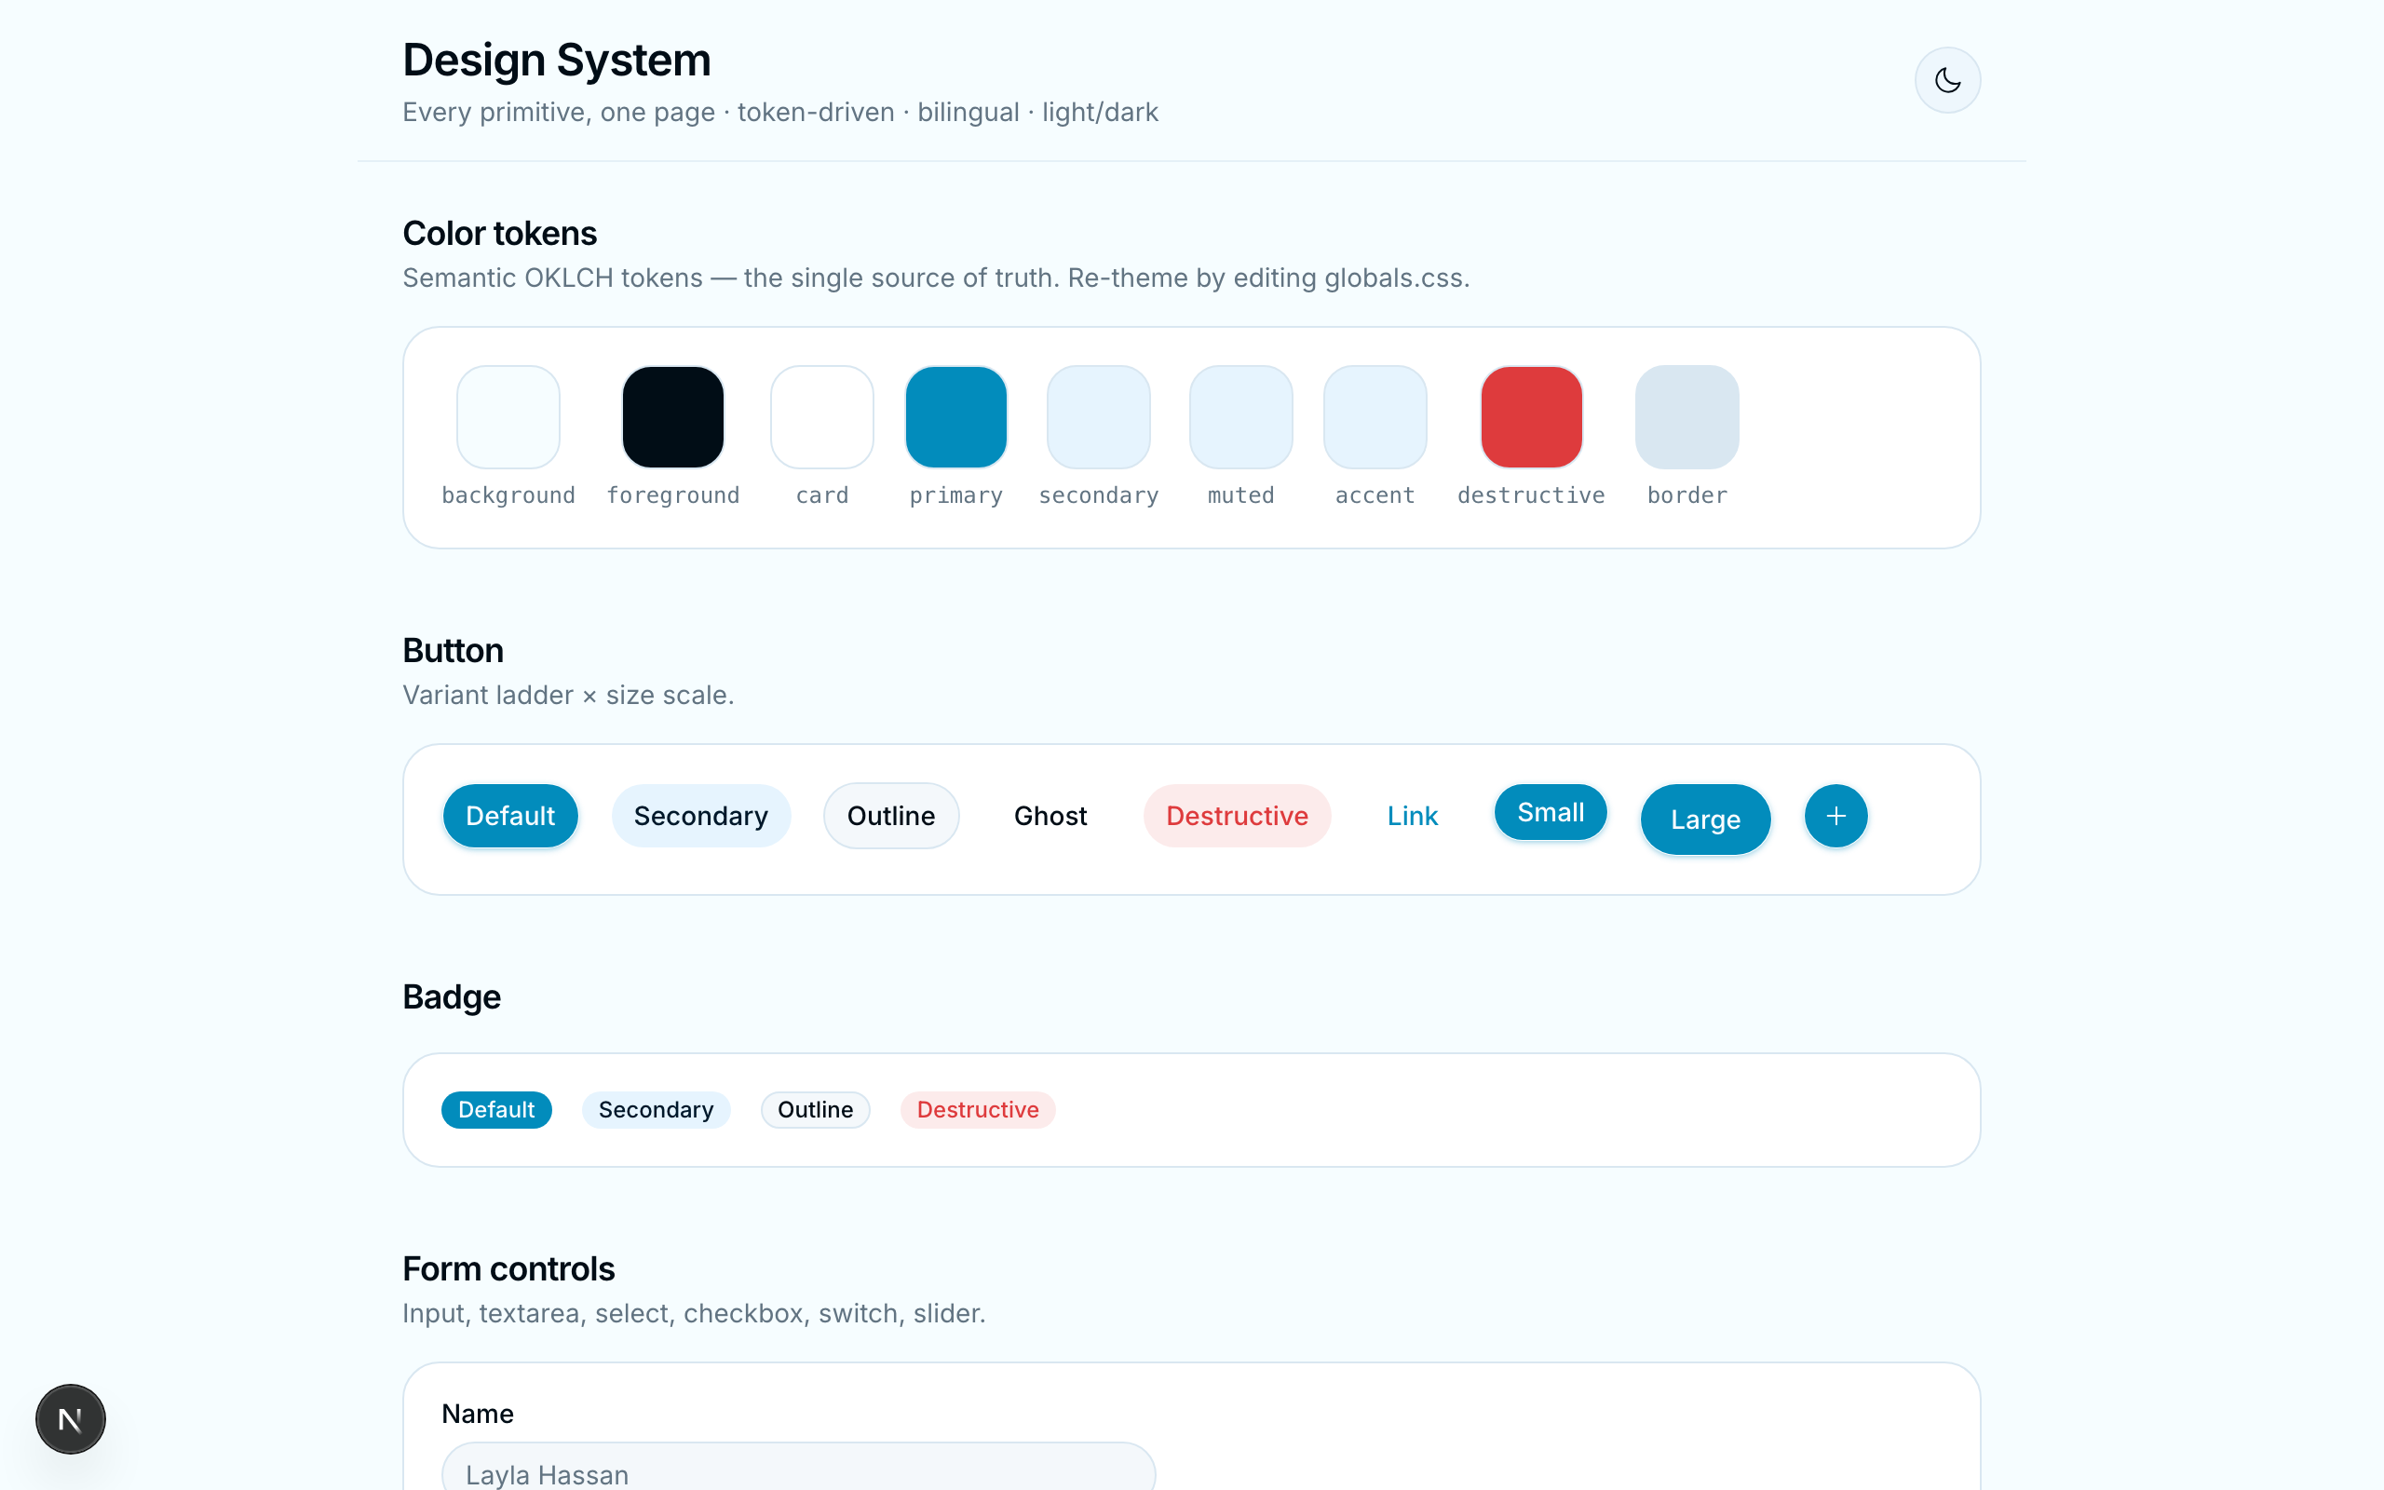Click the 'secondary' token label

point(1099,495)
